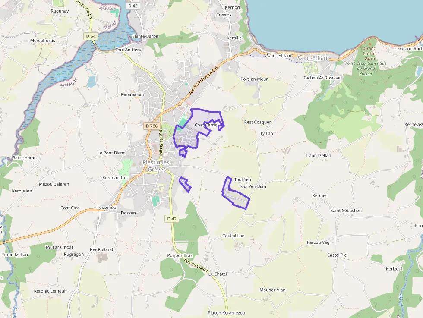Click the Le Pont Blanc place label
Viewport: 423px width, 318px height.
(111, 153)
